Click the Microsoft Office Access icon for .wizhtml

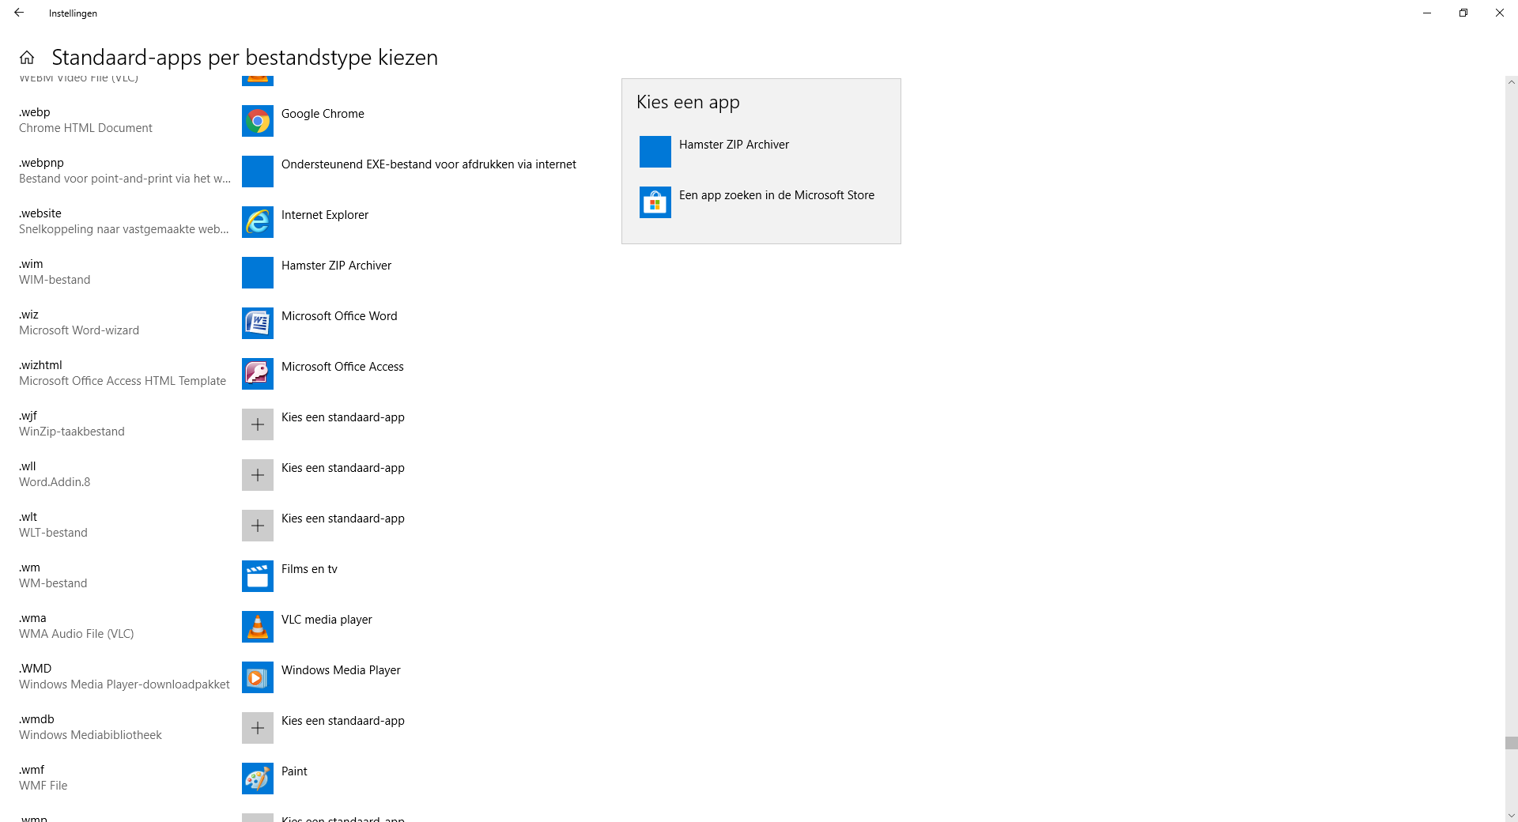[258, 374]
